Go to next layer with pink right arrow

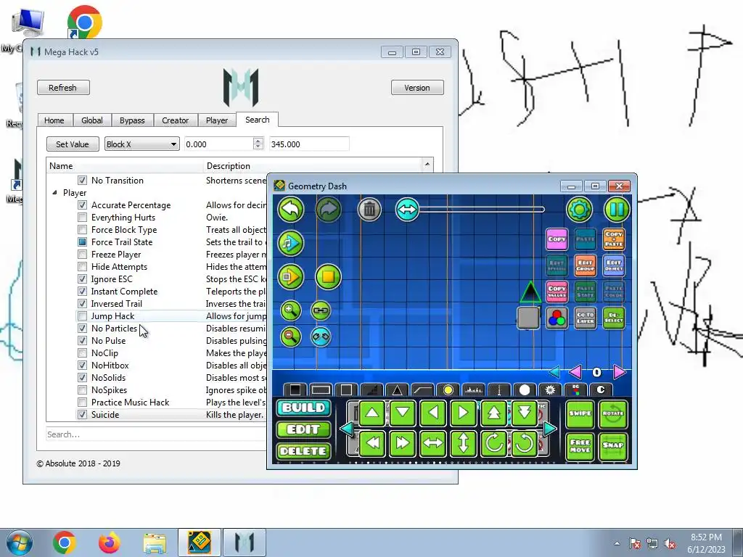pyautogui.click(x=619, y=372)
